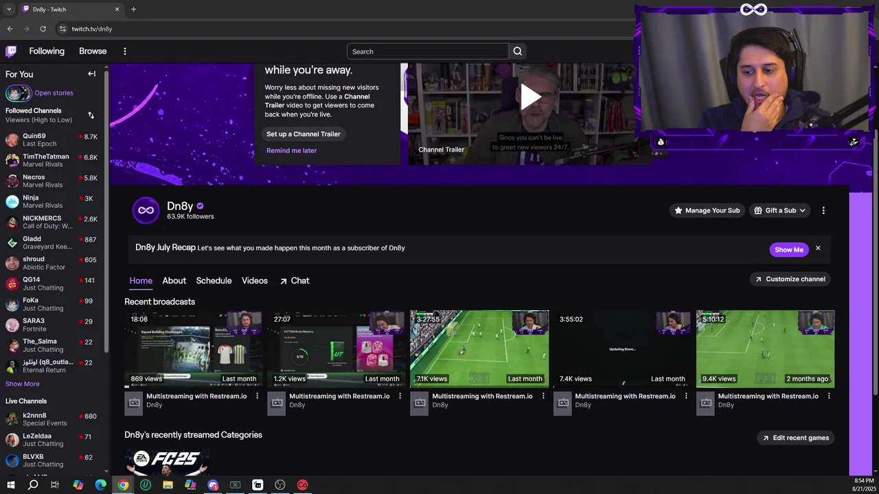Collapse the For You sidebar
The width and height of the screenshot is (879, 494).
coord(91,73)
